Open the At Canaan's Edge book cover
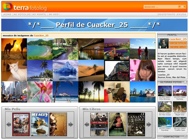The height and width of the screenshot is (140, 189). [x=136, y=124]
